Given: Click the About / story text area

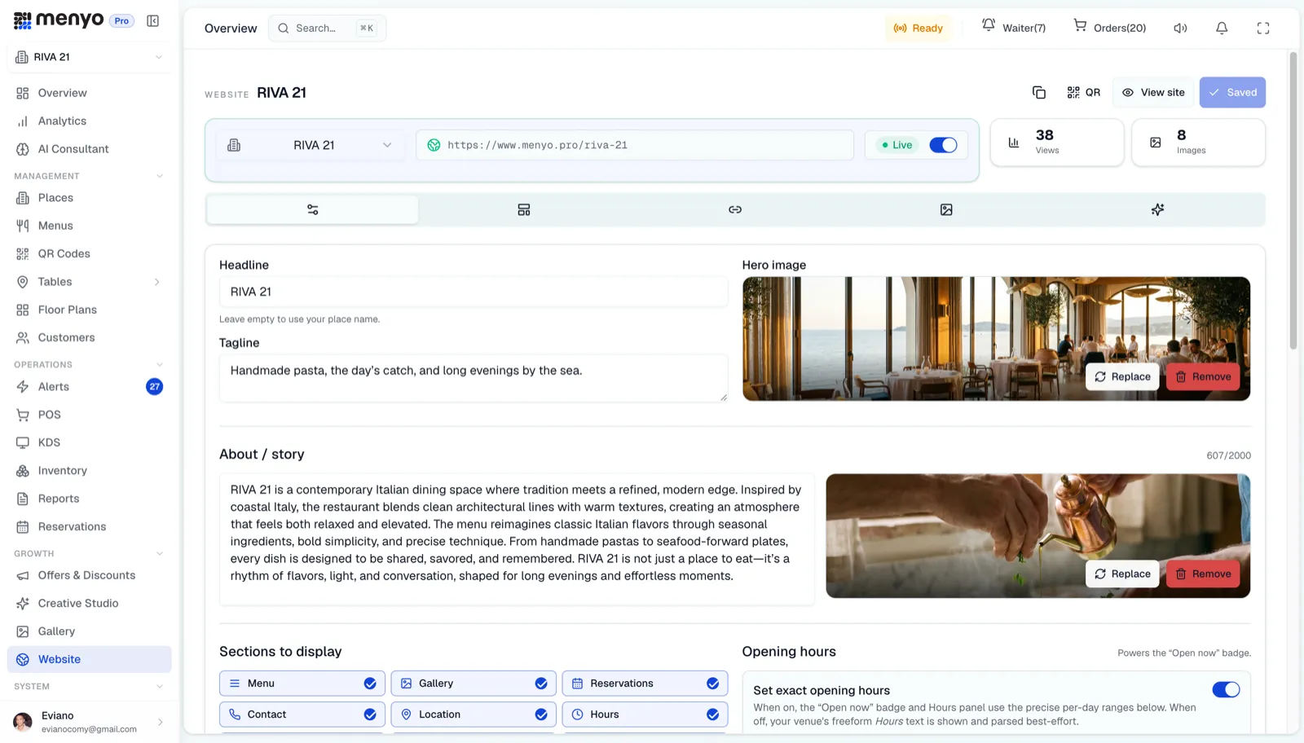Looking at the screenshot, I should 517,539.
